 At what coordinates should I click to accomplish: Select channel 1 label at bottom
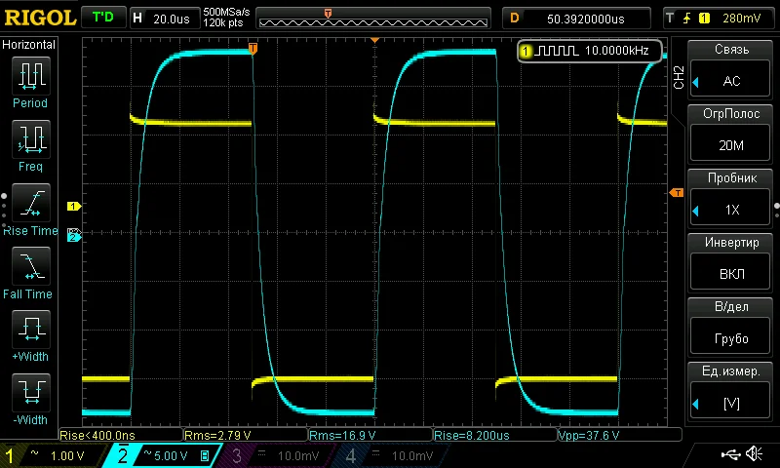pos(9,455)
